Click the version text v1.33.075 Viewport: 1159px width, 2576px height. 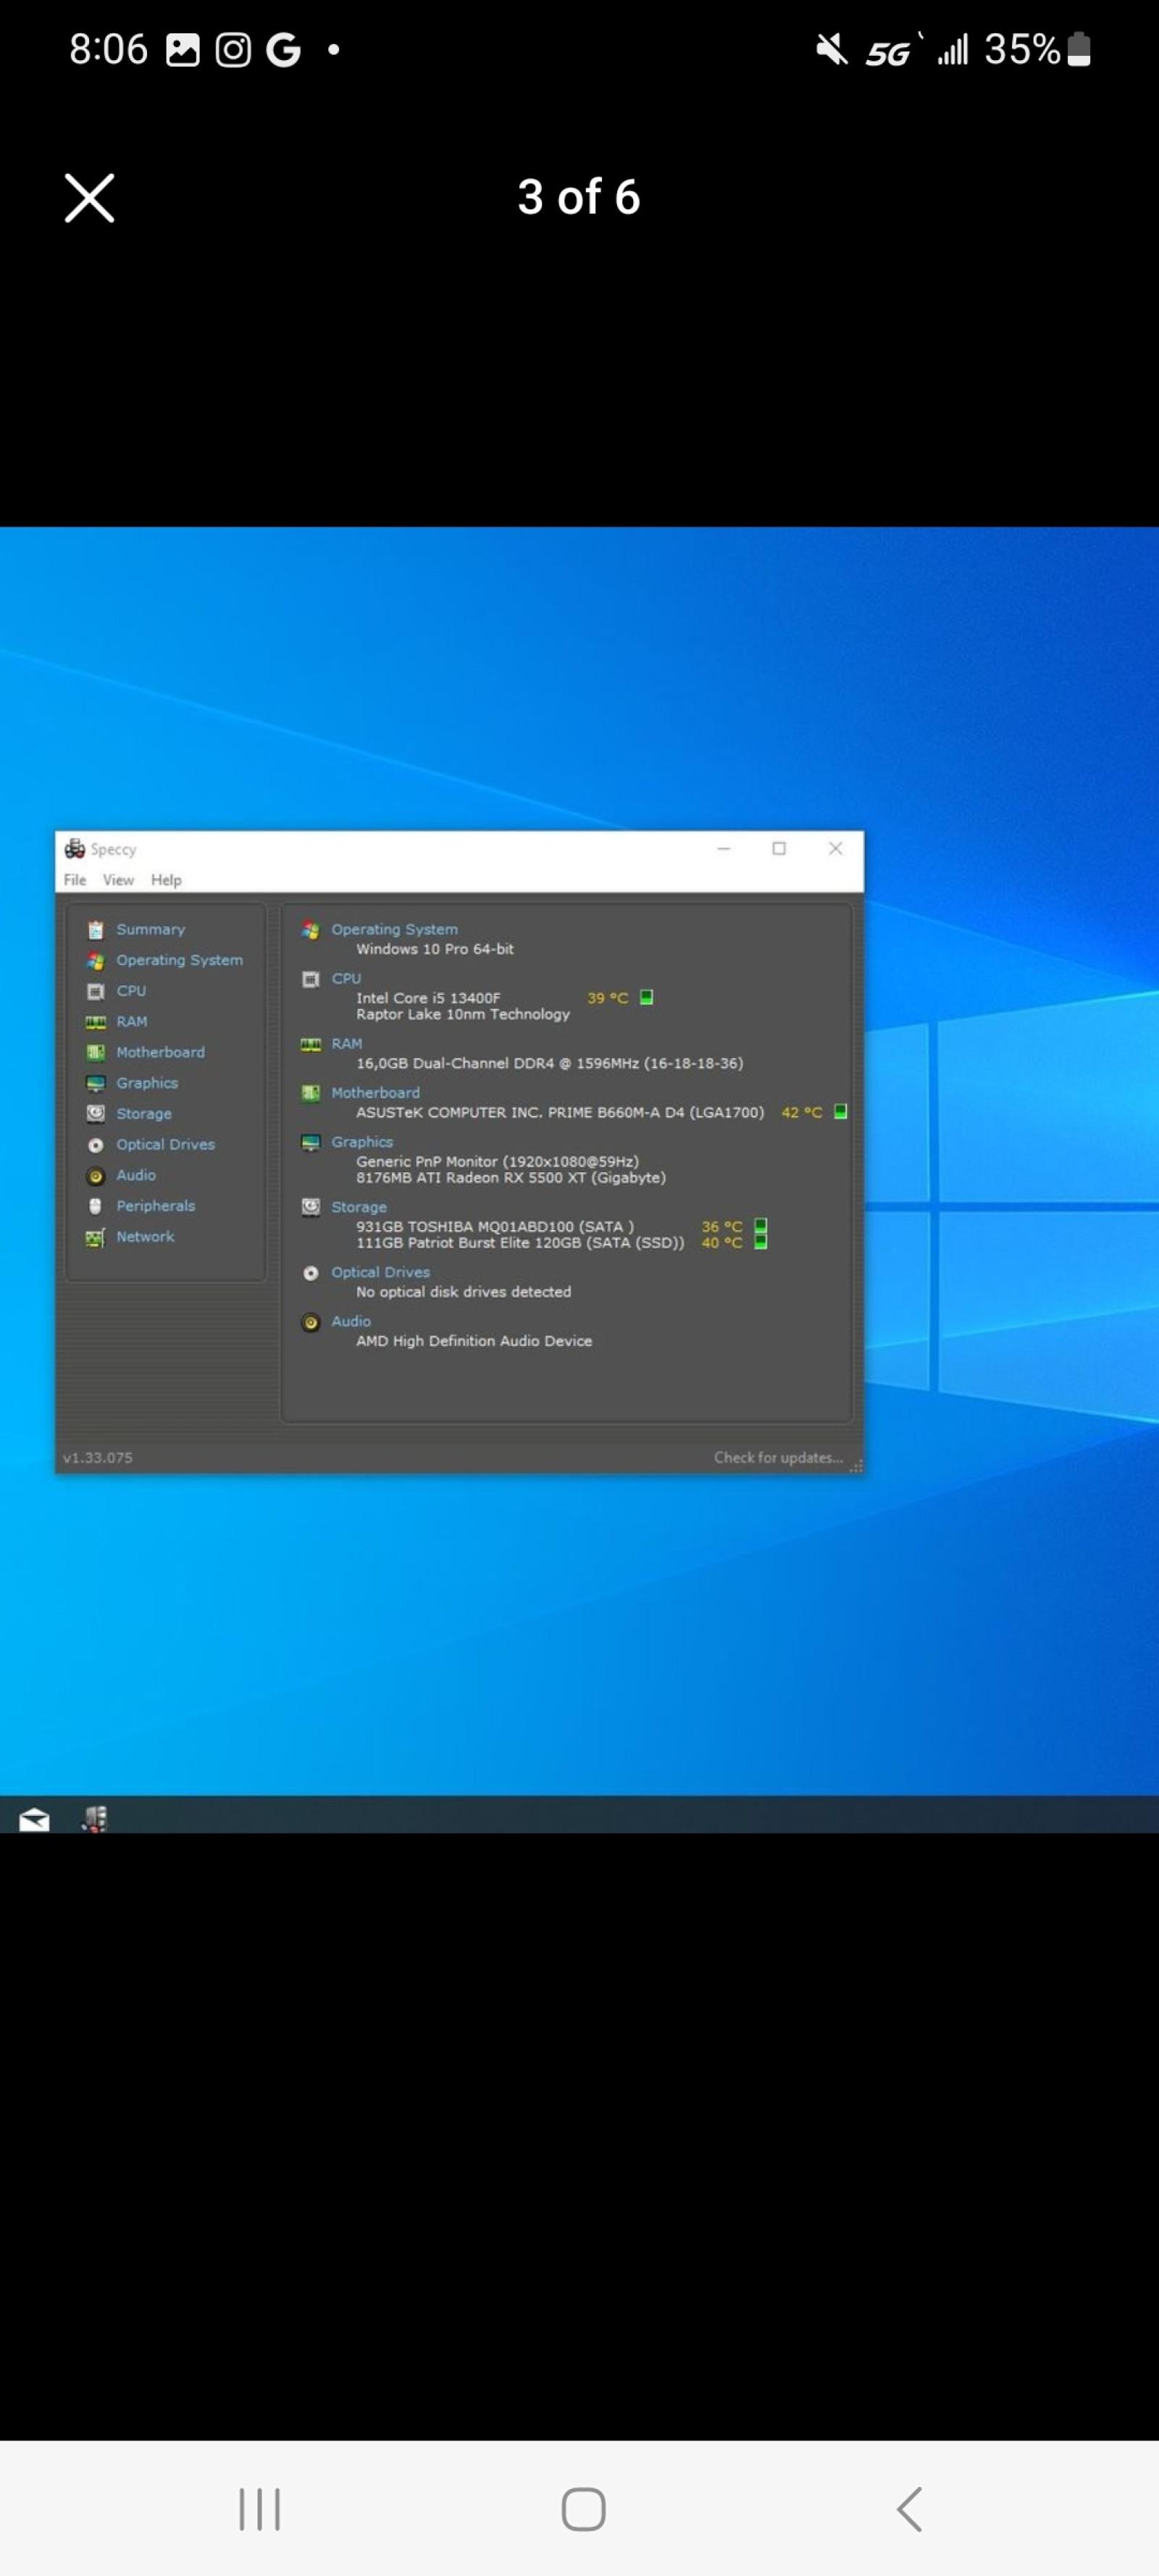pos(97,1458)
